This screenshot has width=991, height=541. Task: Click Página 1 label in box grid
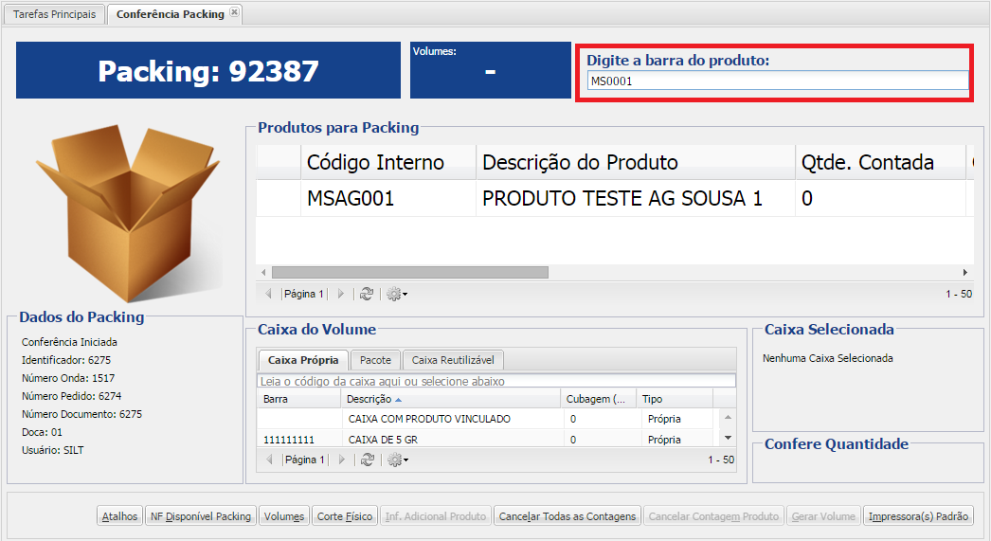click(x=305, y=460)
